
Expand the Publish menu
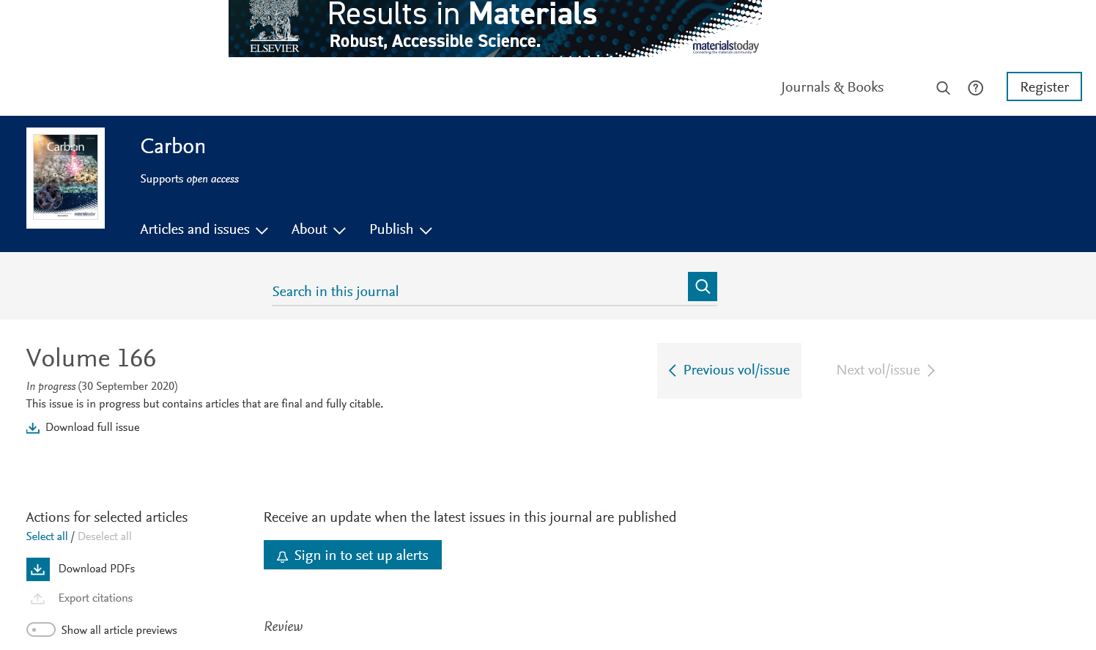pos(400,229)
